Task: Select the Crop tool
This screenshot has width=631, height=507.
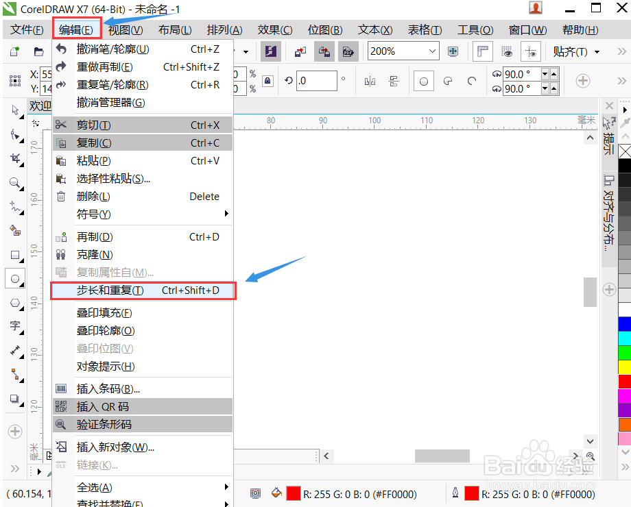Action: pyautogui.click(x=15, y=159)
